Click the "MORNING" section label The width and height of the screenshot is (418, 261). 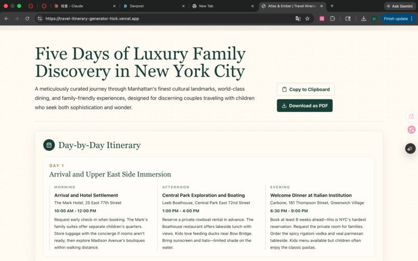pyautogui.click(x=65, y=187)
